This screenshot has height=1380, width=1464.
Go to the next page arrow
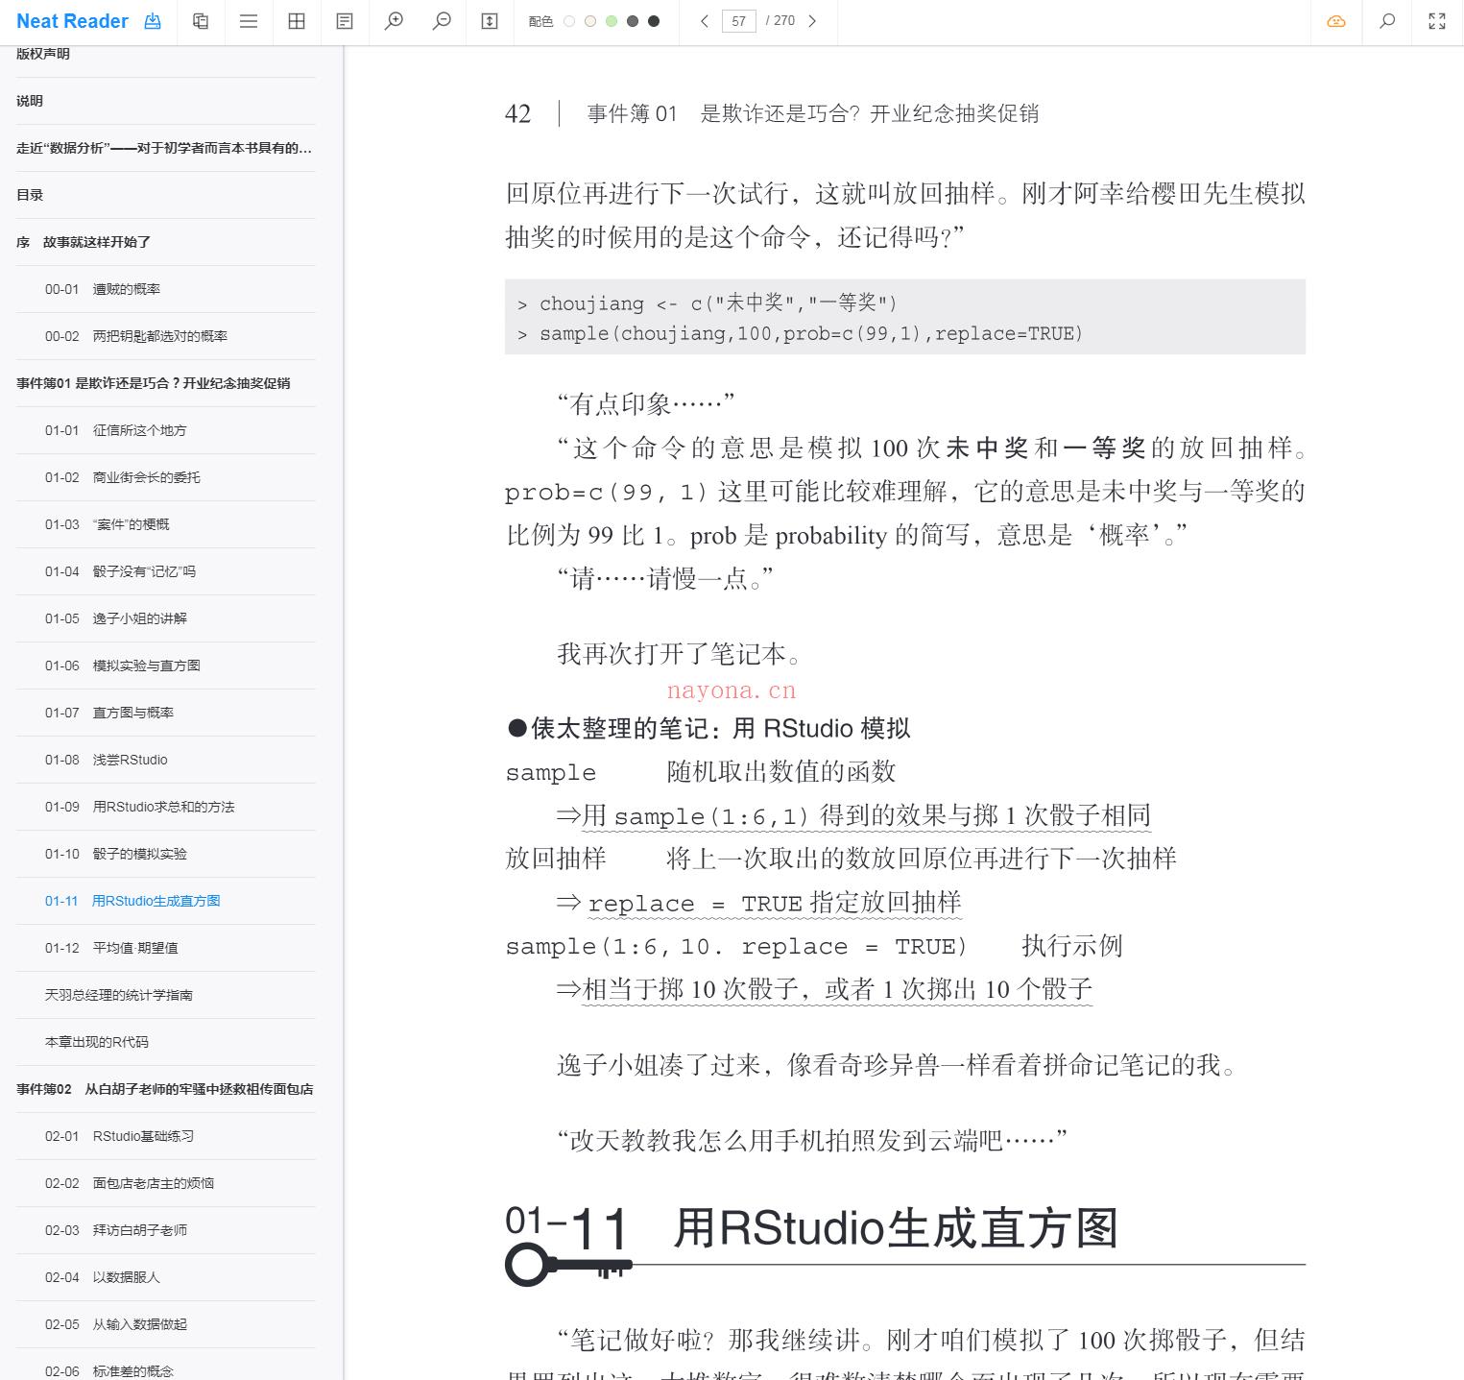pyautogui.click(x=812, y=21)
